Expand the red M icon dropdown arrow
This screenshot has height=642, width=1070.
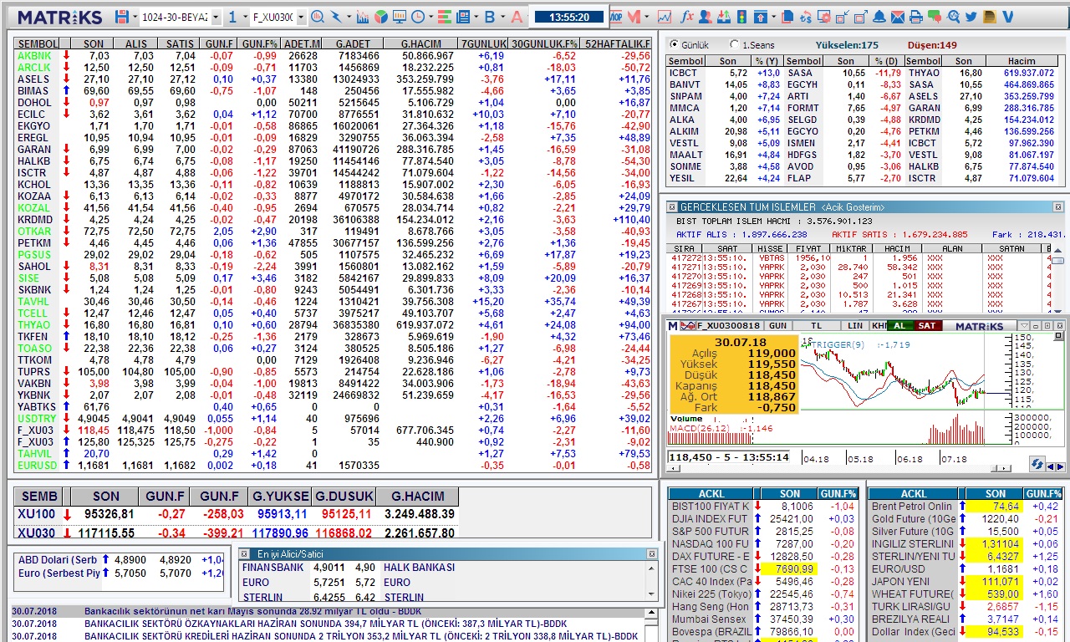(x=648, y=17)
